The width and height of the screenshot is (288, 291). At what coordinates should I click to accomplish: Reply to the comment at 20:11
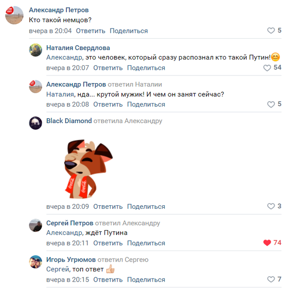tap(108, 243)
